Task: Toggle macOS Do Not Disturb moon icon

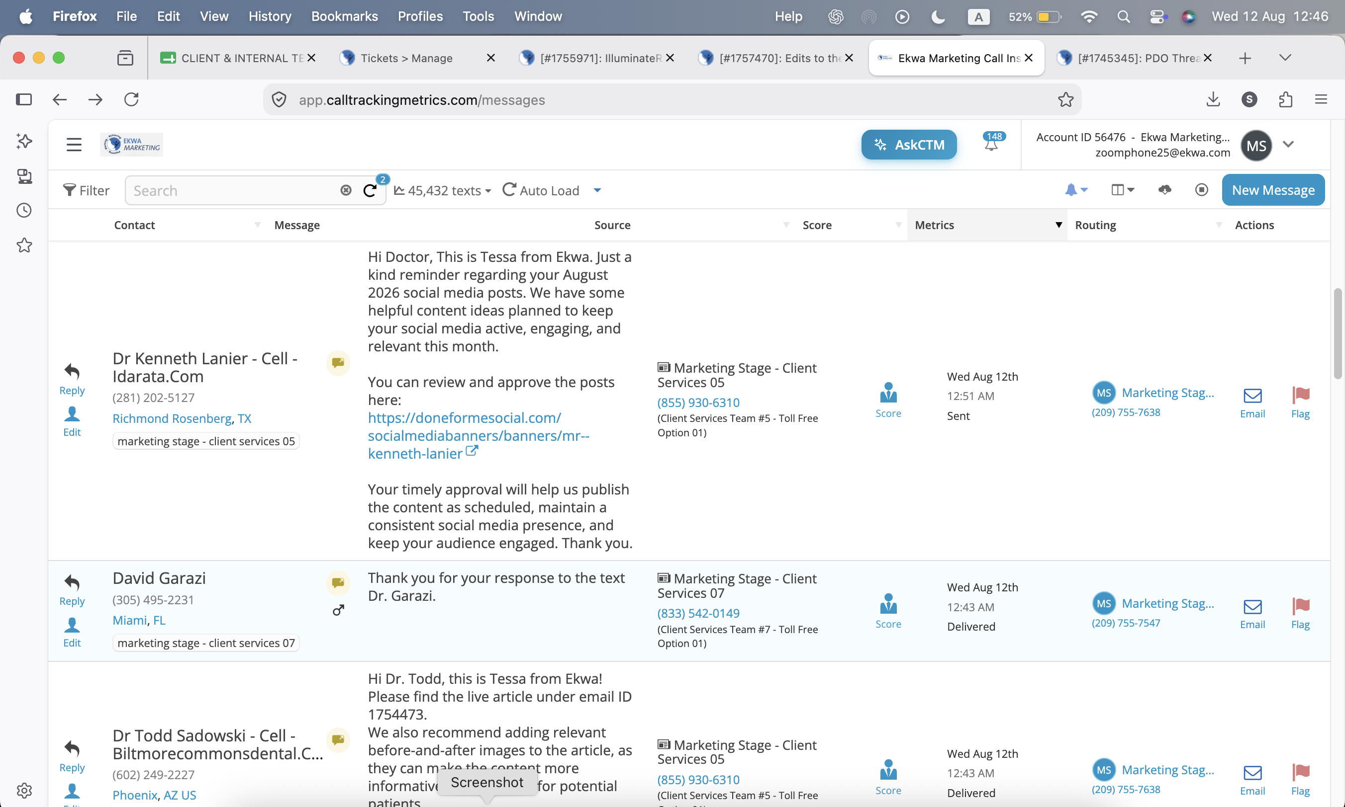Action: pos(938,17)
